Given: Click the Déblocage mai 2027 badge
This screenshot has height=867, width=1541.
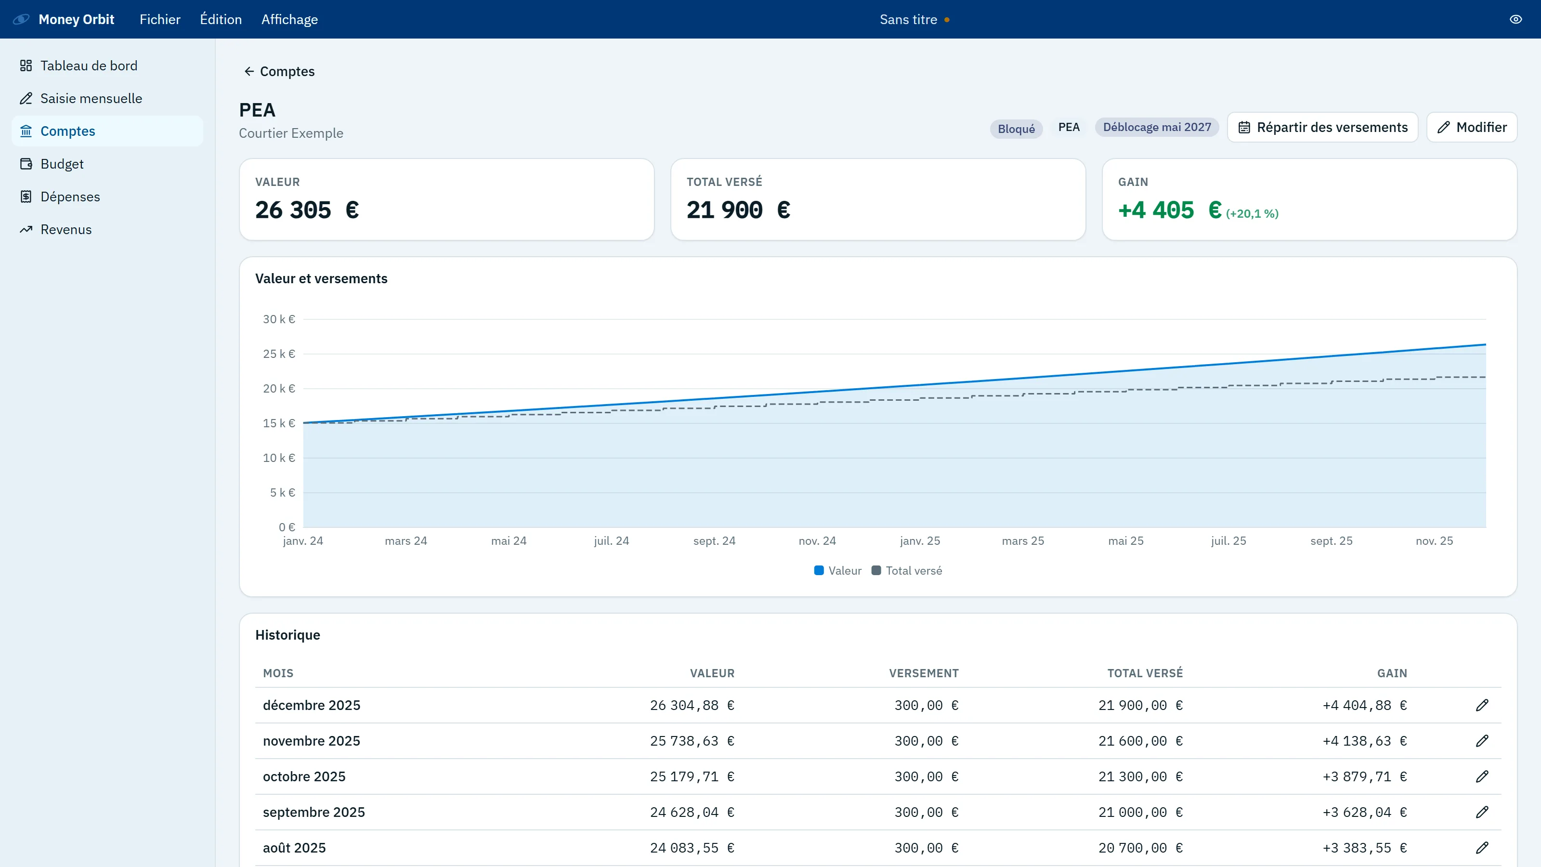Looking at the screenshot, I should coord(1157,127).
